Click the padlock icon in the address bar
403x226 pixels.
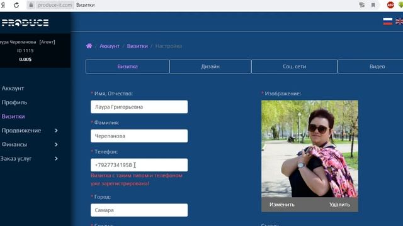click(x=31, y=5)
